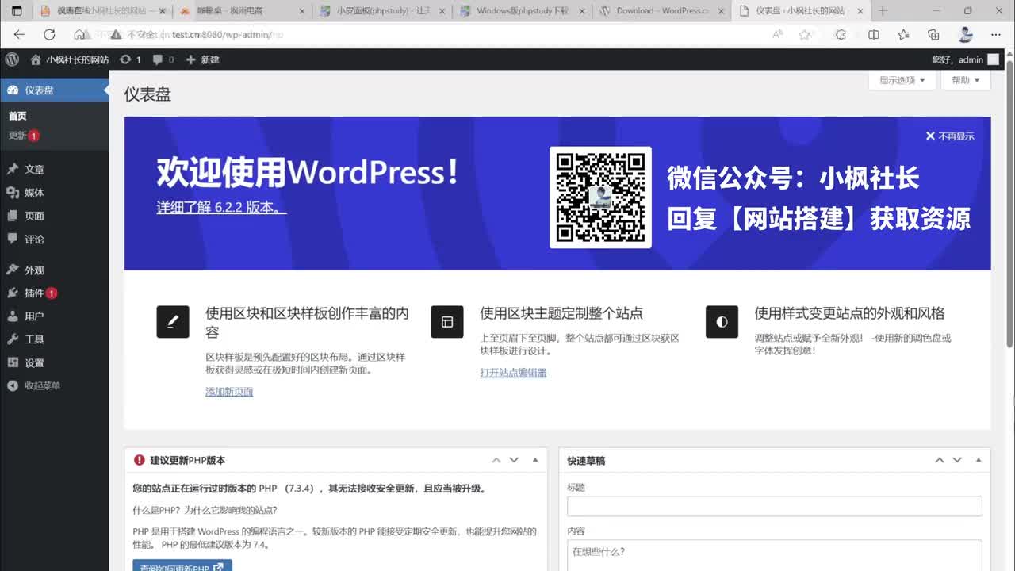The height and width of the screenshot is (571, 1015).
Task: Open the browser extensions icon
Action: tap(841, 35)
